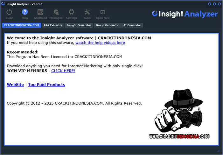Select the Group Generator tab
This screenshot has height=155, width=223.
[107, 25]
